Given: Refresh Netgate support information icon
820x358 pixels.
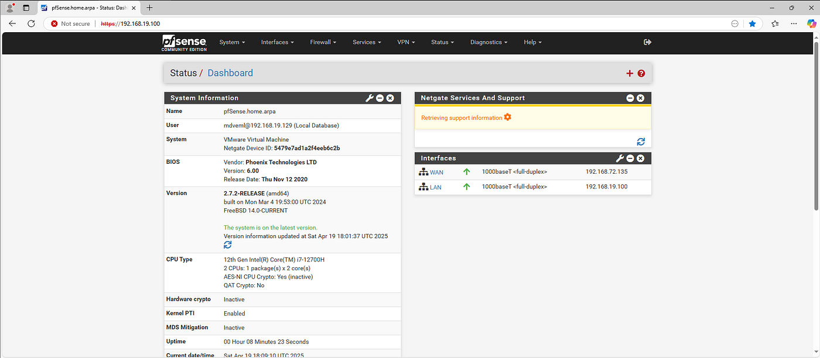Looking at the screenshot, I should (641, 142).
